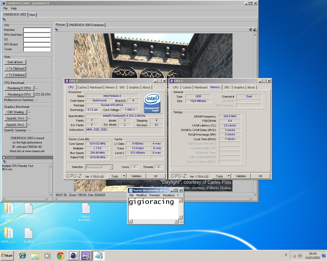Run the Rendering (1 CPU) benchmark
Screen dimensions: 327x261
pos(19,88)
